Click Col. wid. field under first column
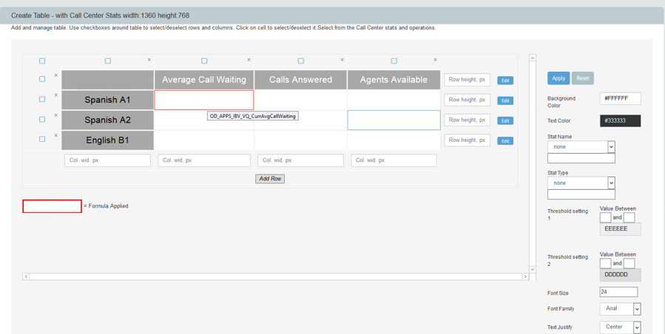665x334 pixels. (x=107, y=160)
